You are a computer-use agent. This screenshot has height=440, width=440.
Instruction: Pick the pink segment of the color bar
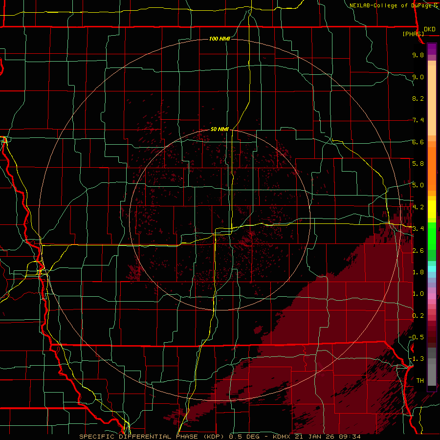[432, 296]
